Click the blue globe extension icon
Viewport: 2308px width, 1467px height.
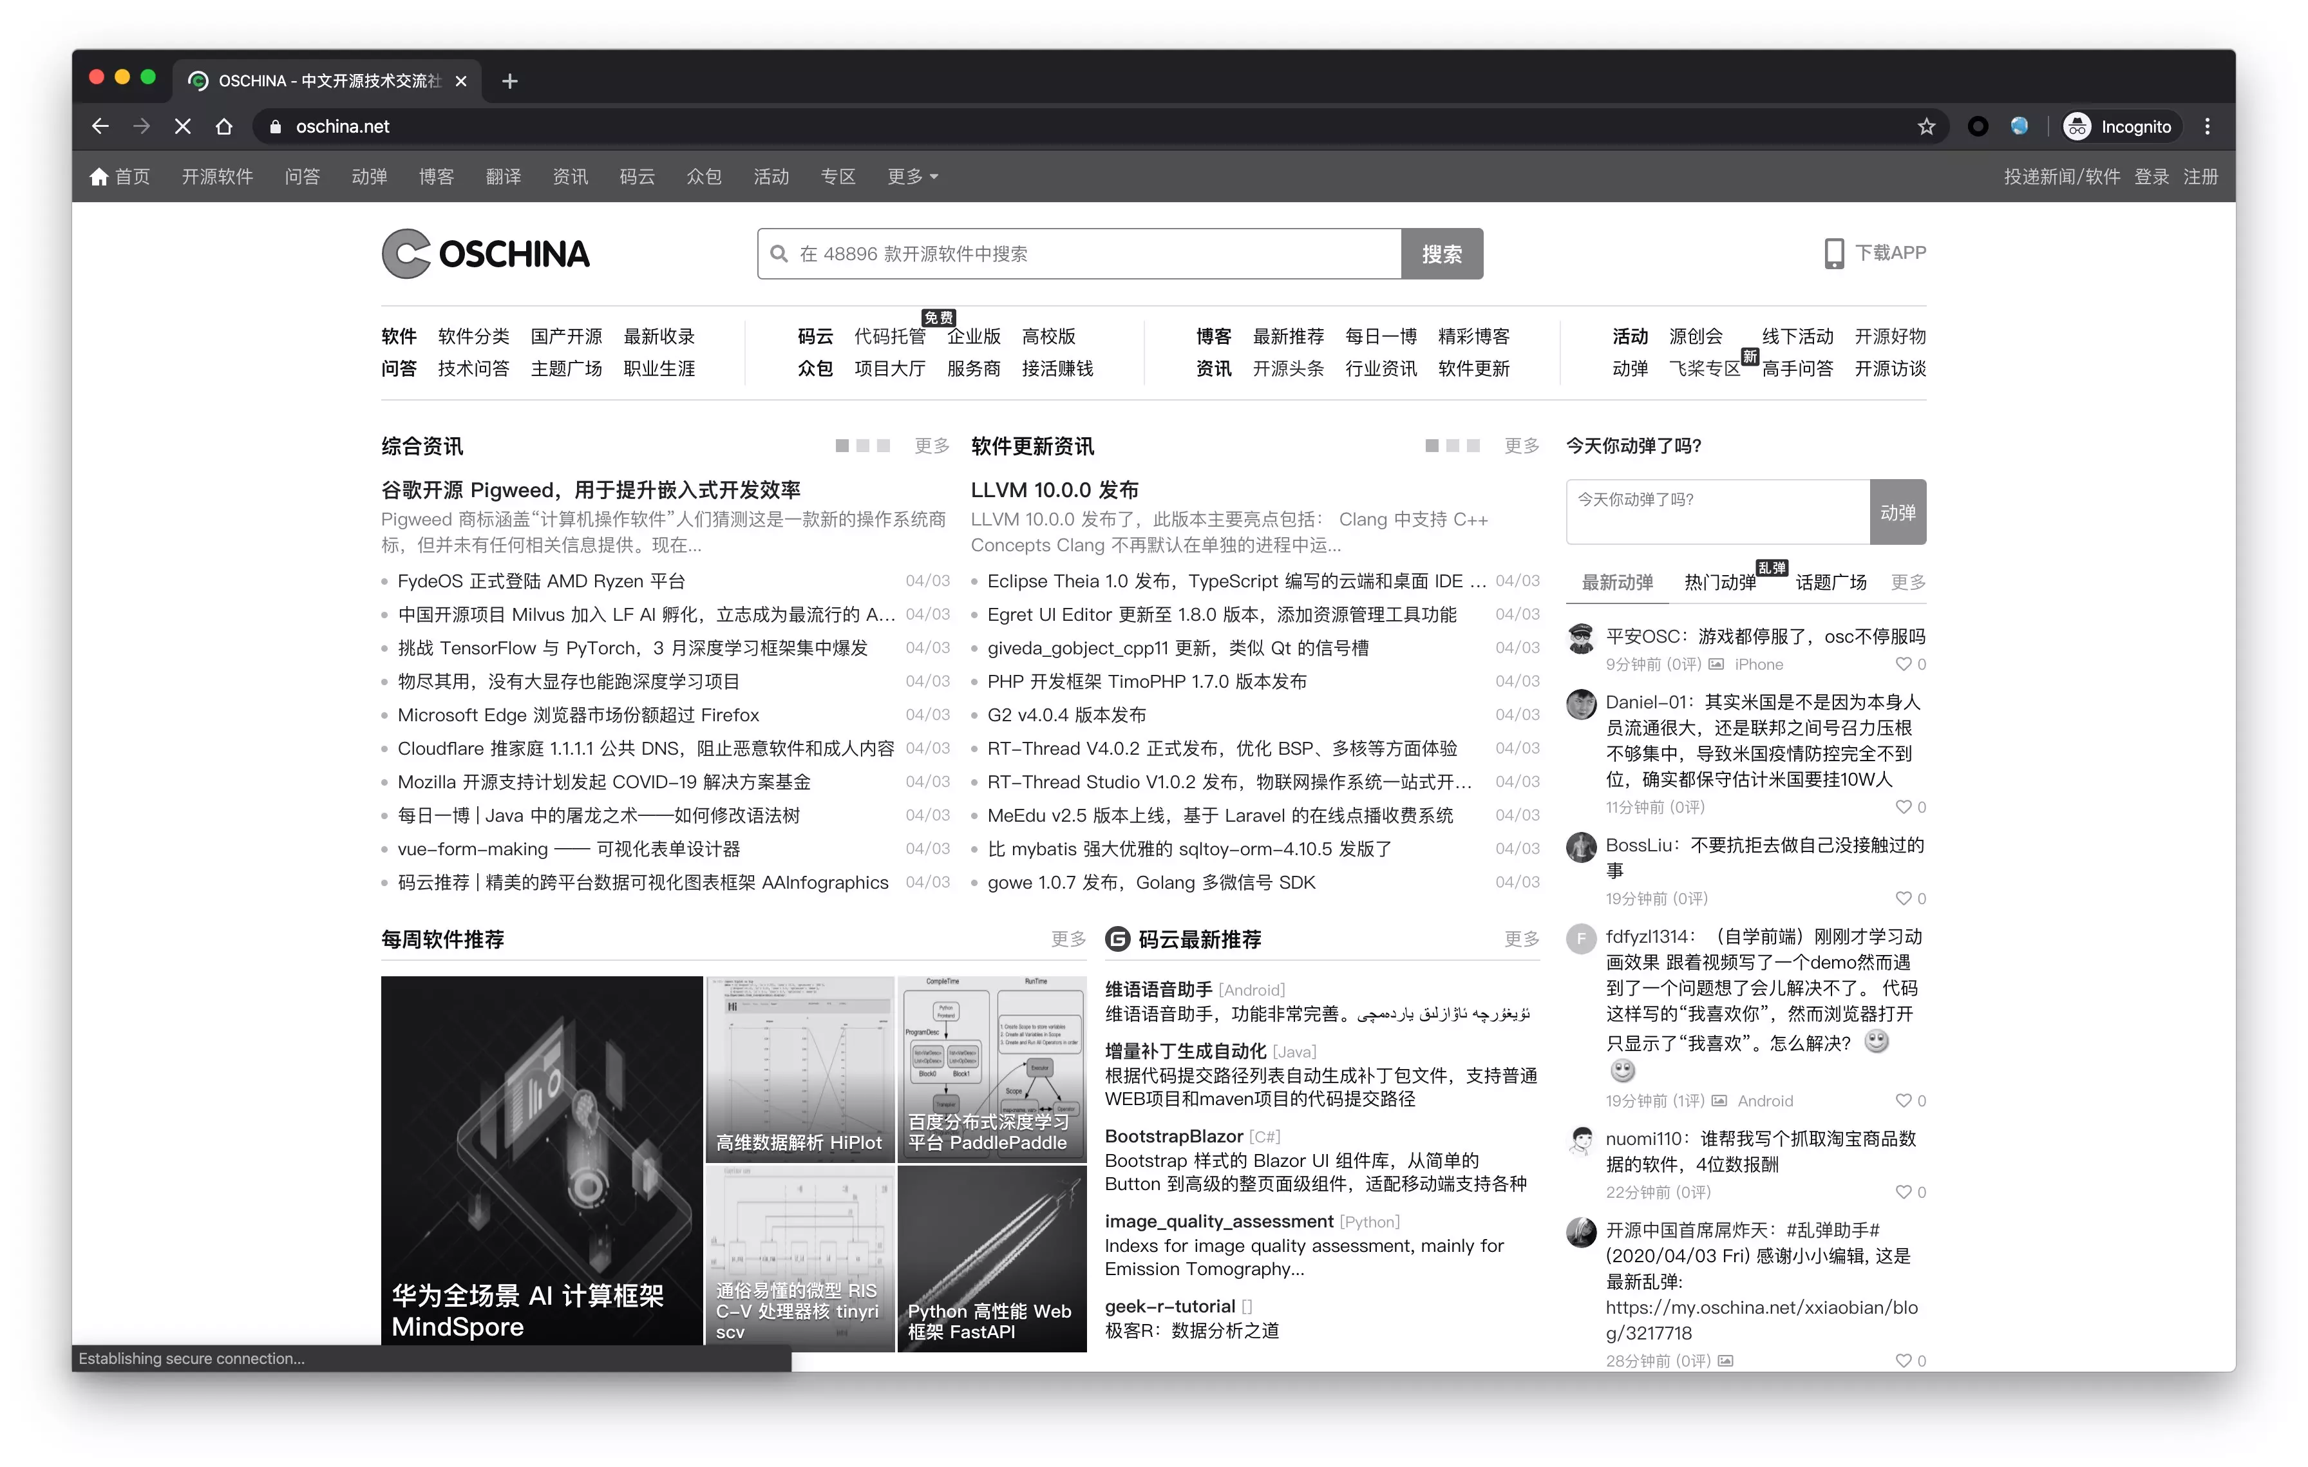(x=2019, y=126)
